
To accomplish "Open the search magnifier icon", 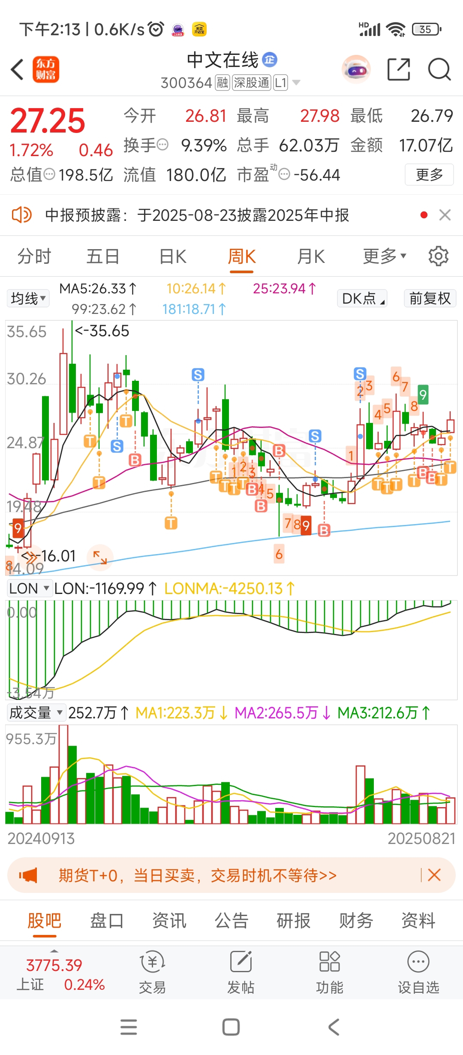I will [439, 69].
